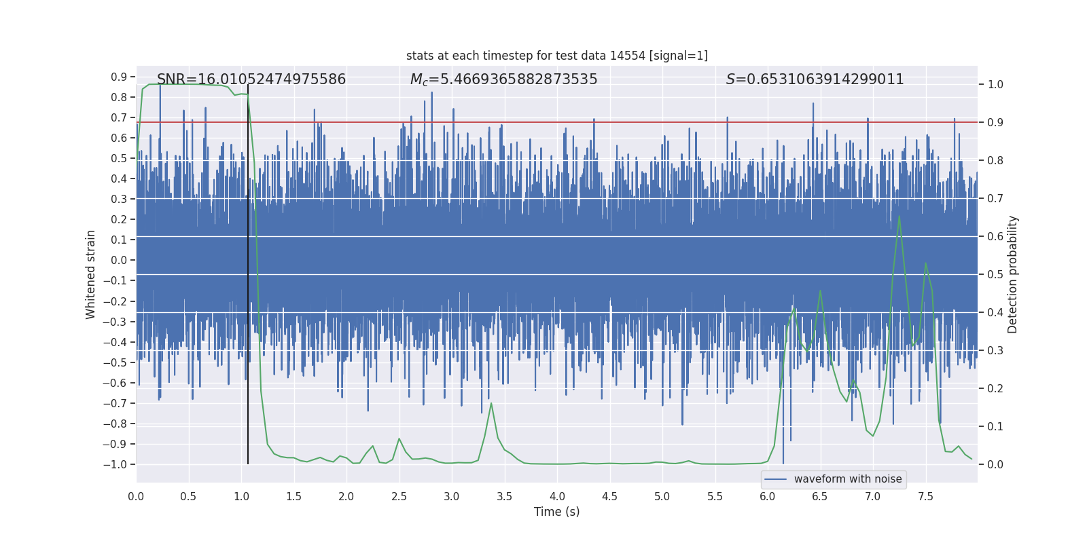Viewport: 1087px width, 543px height.
Task: Click the 0.0 tick on the Detection probability axis
Action: click(x=995, y=465)
